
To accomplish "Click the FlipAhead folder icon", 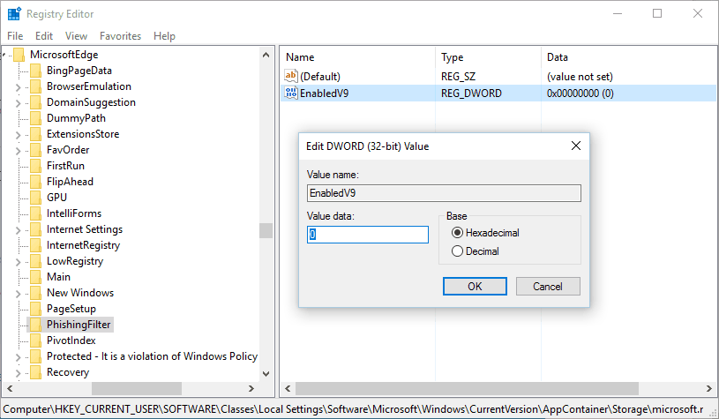I will (x=36, y=182).
